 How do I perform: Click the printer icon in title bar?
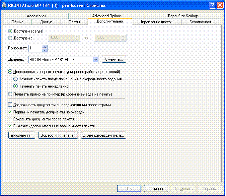point(4,5)
